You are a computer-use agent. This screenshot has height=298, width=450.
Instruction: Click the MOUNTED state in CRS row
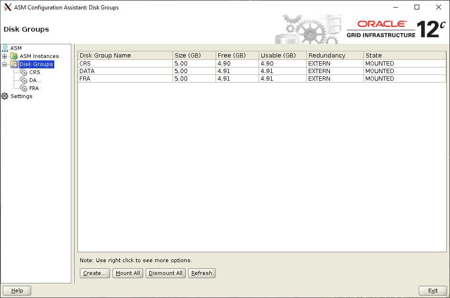tap(405, 63)
